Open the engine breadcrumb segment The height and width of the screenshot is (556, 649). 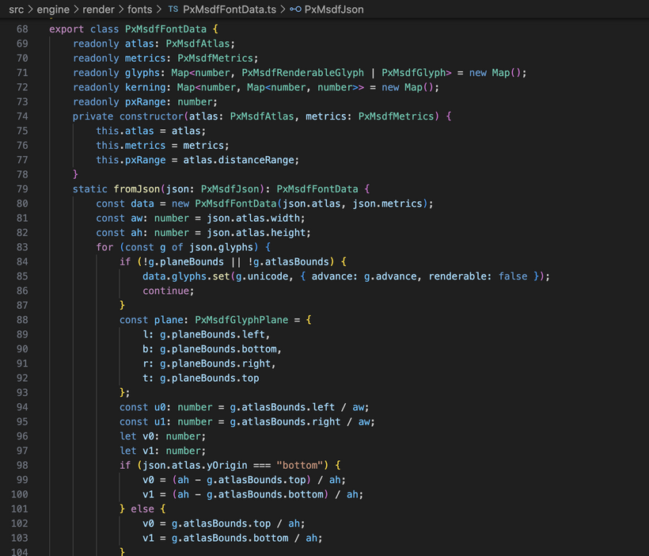click(x=53, y=10)
